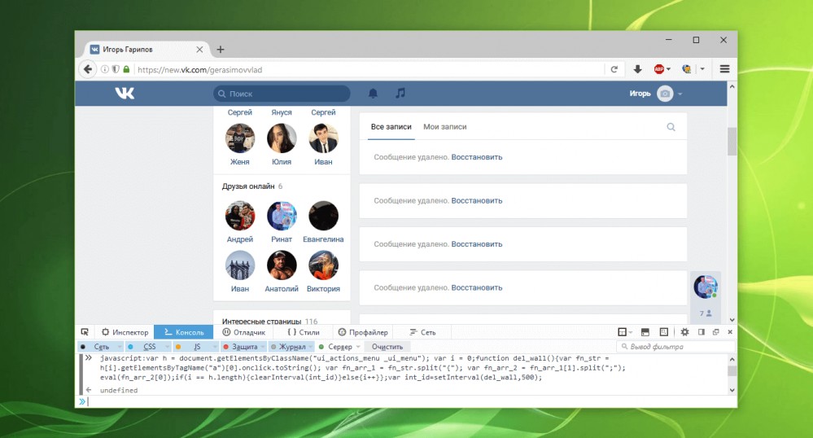Open the Стили devtools tab
This screenshot has width=813, height=438.
point(304,332)
